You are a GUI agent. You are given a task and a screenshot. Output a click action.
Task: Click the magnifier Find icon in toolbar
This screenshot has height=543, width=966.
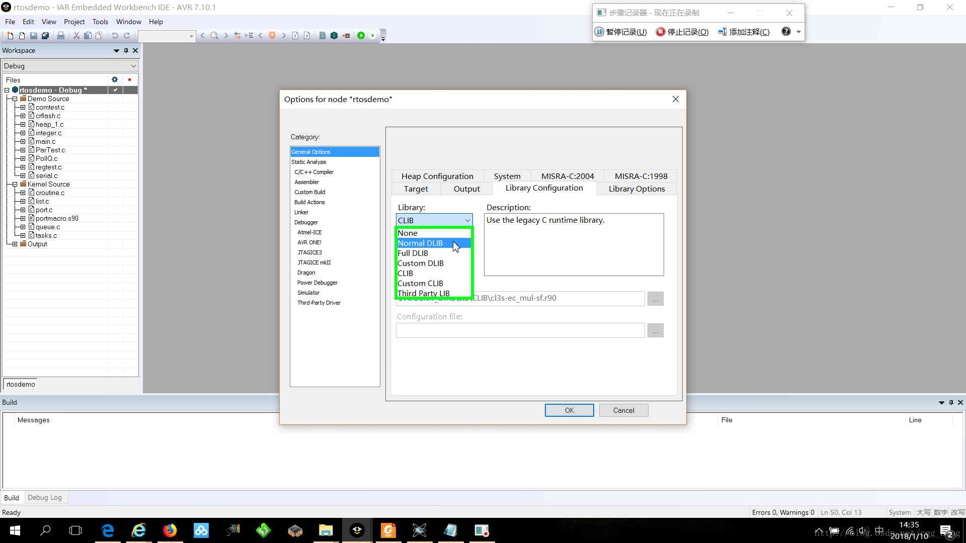(x=214, y=36)
